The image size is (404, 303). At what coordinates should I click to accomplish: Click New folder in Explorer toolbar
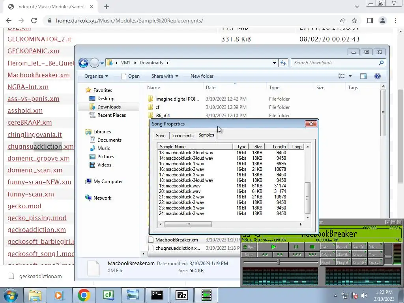pyautogui.click(x=202, y=76)
